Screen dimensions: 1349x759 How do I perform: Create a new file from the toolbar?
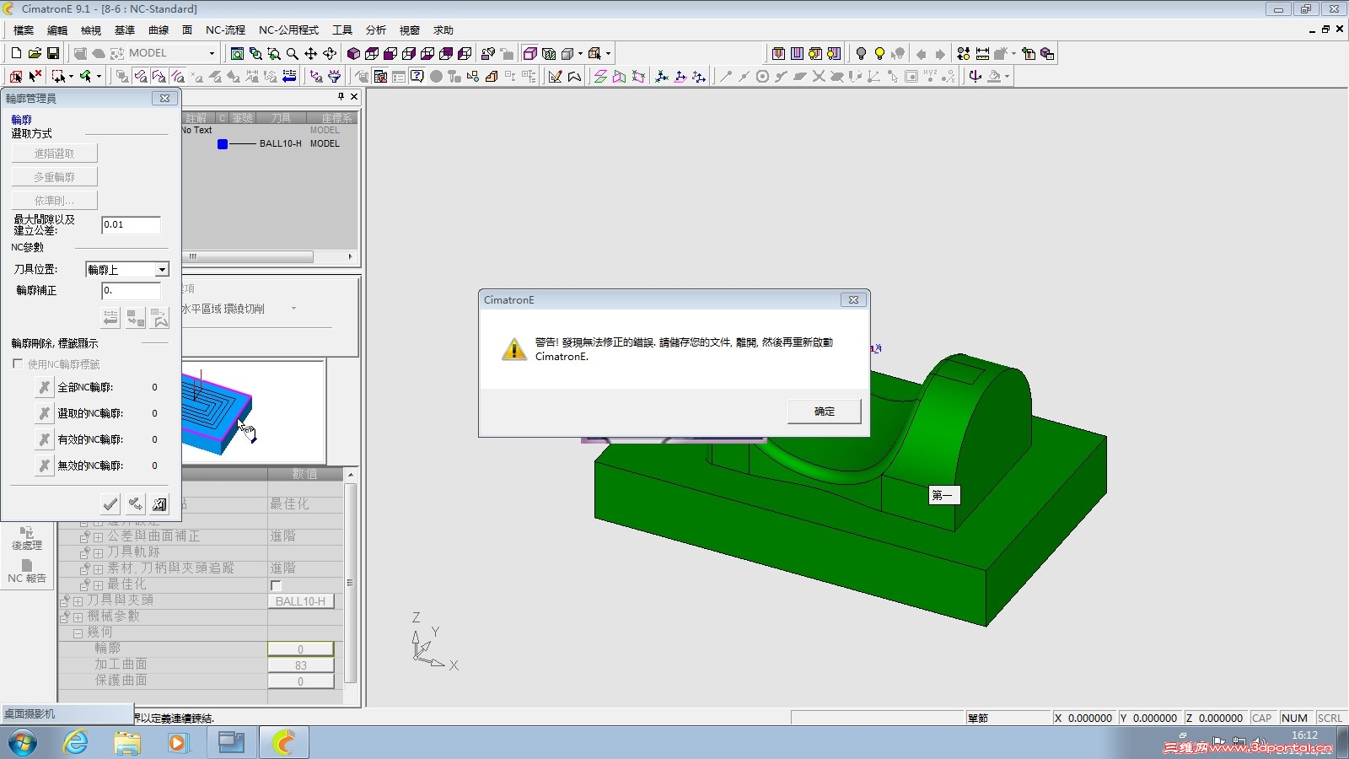[16, 53]
